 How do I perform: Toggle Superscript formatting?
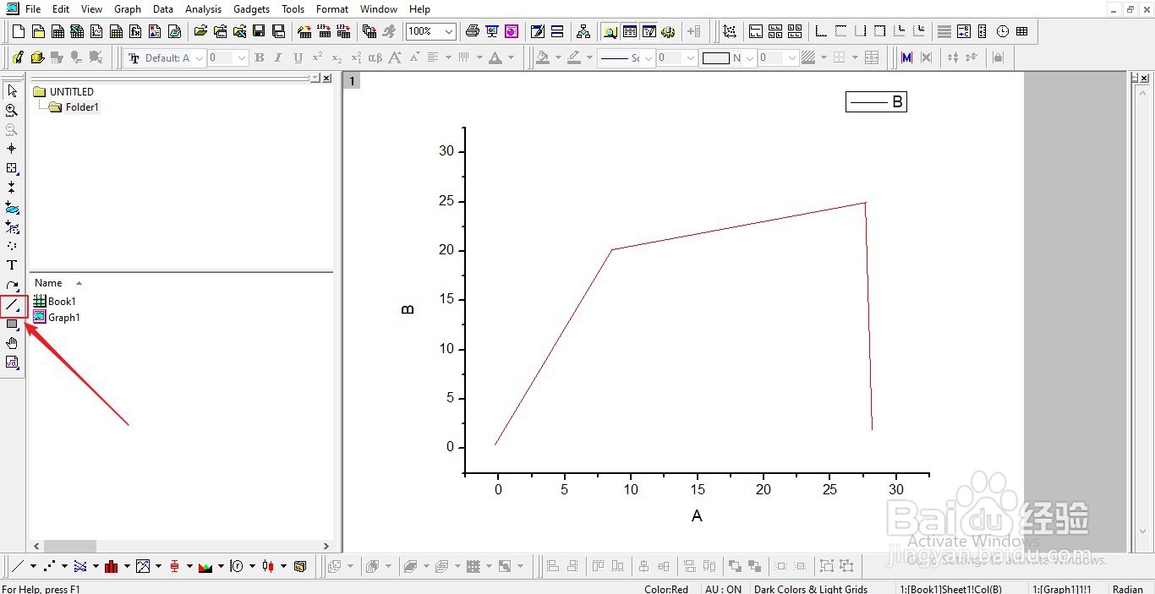[x=317, y=58]
